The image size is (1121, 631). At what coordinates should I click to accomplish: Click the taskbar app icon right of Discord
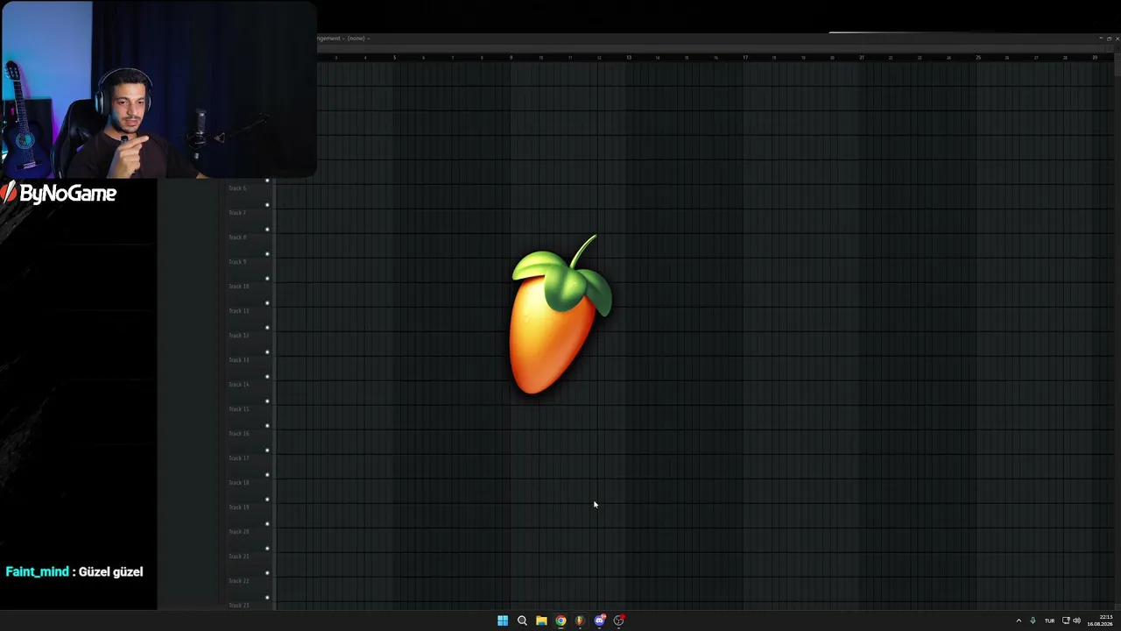click(x=619, y=620)
